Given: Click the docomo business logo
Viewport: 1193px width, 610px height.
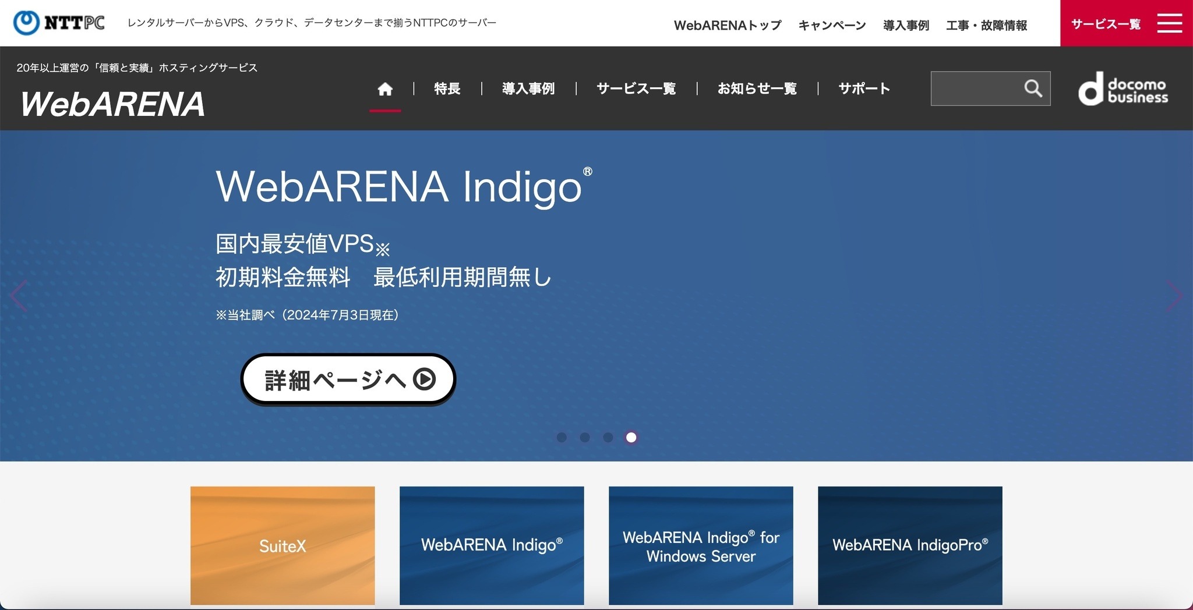Looking at the screenshot, I should point(1123,89).
